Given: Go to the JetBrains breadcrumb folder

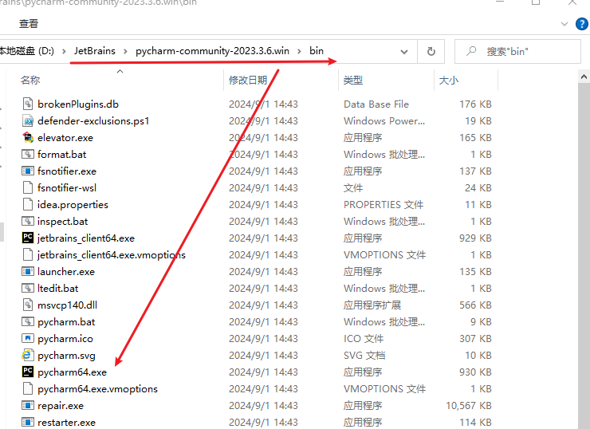Looking at the screenshot, I should [x=95, y=51].
